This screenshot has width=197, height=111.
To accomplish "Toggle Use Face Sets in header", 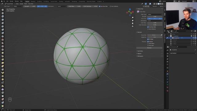I will pos(99,6).
